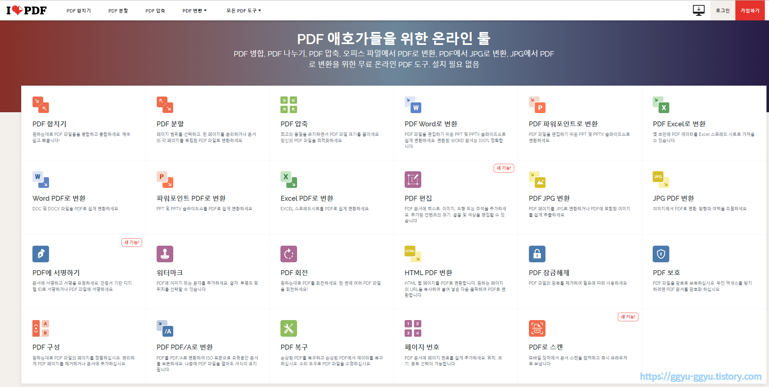The width and height of the screenshot is (769, 387).
Task: Click 새 기능 badge on PDF 편집
Action: pyautogui.click(x=504, y=168)
